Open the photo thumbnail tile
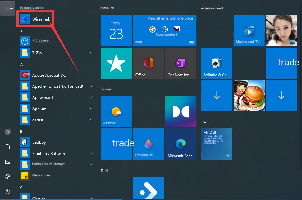This screenshot has height=200, width=302. [x=281, y=31]
